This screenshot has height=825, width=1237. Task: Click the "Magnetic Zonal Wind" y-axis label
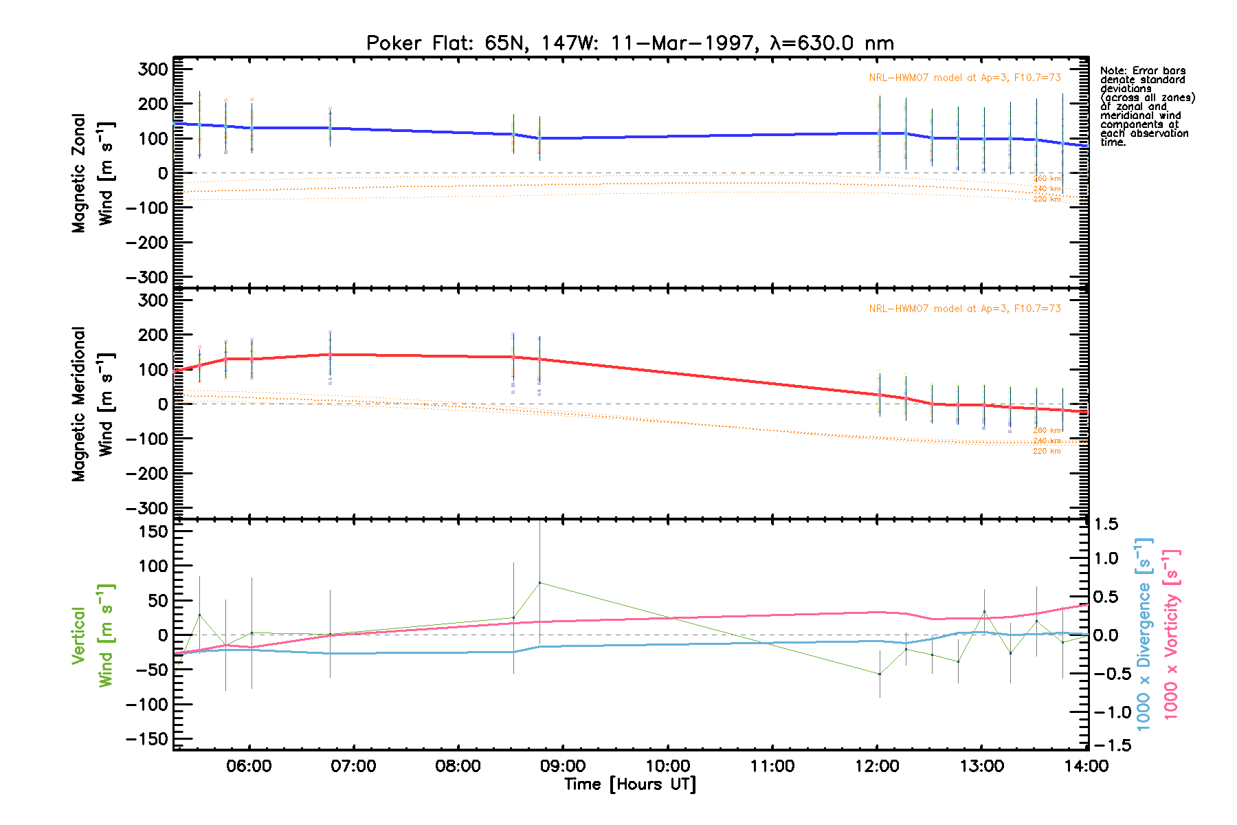pyautogui.click(x=92, y=173)
